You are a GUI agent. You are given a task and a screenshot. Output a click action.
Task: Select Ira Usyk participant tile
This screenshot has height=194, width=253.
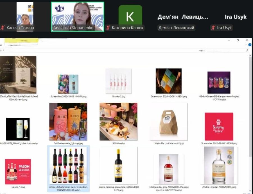click(x=236, y=17)
